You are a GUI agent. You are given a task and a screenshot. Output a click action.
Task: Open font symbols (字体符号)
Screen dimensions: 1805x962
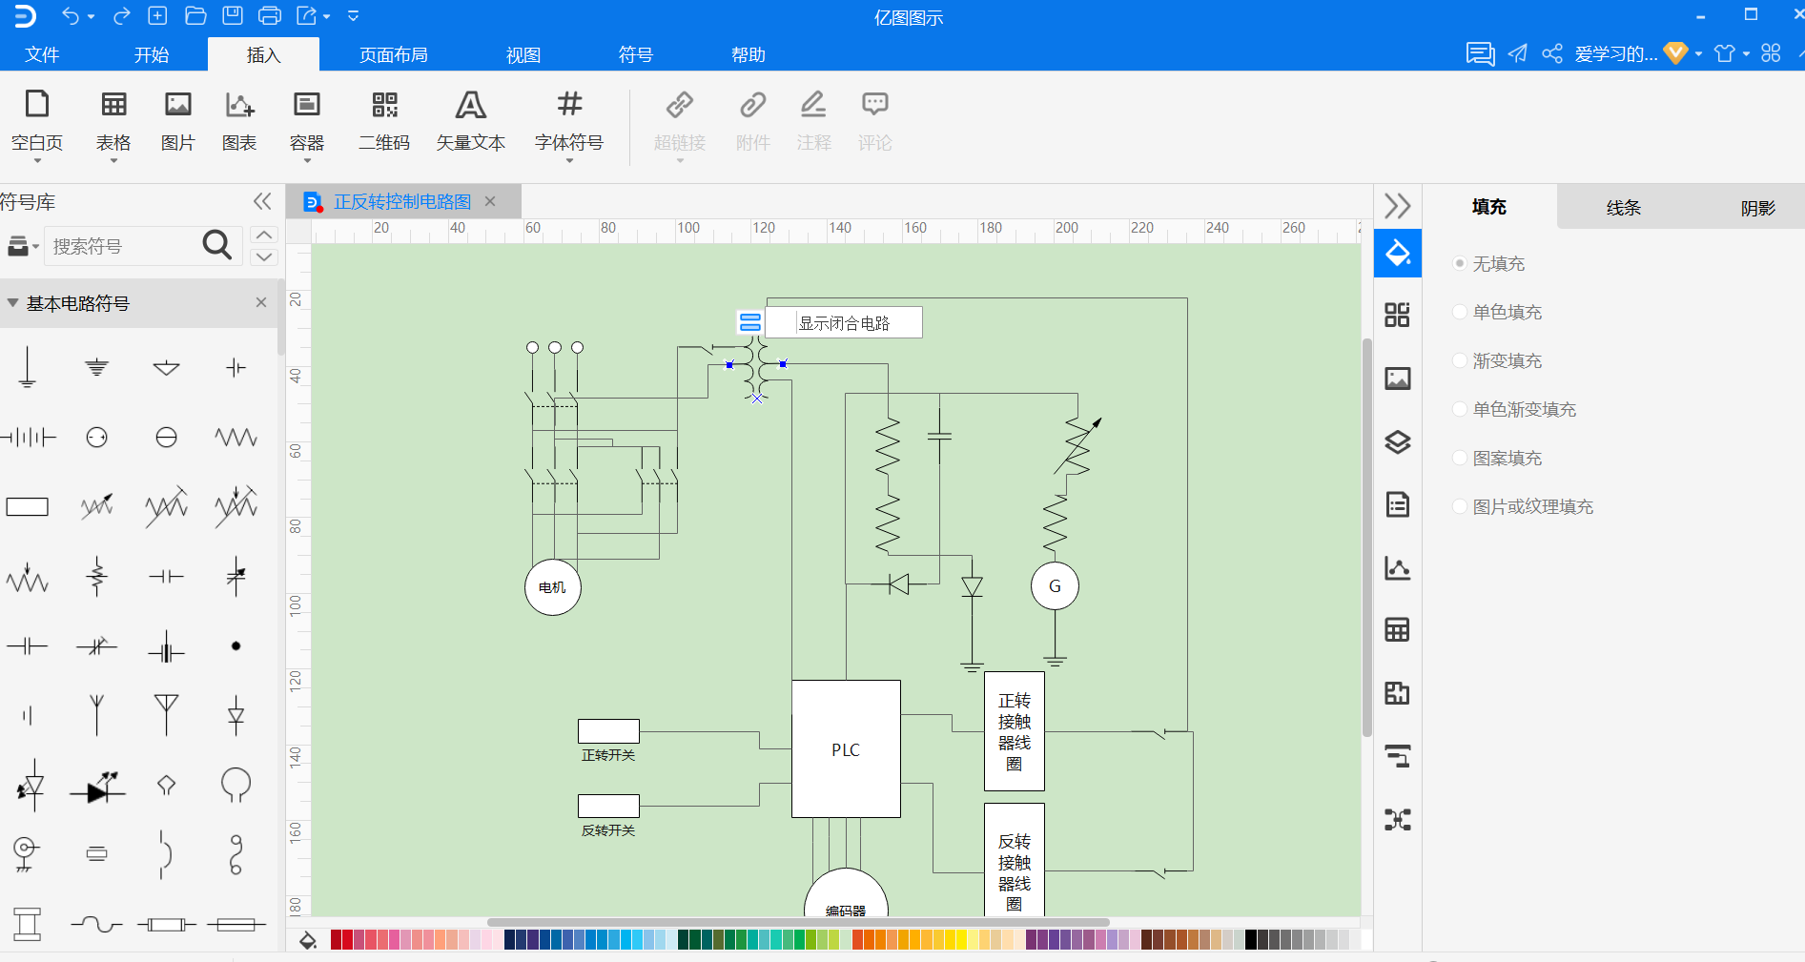(569, 121)
